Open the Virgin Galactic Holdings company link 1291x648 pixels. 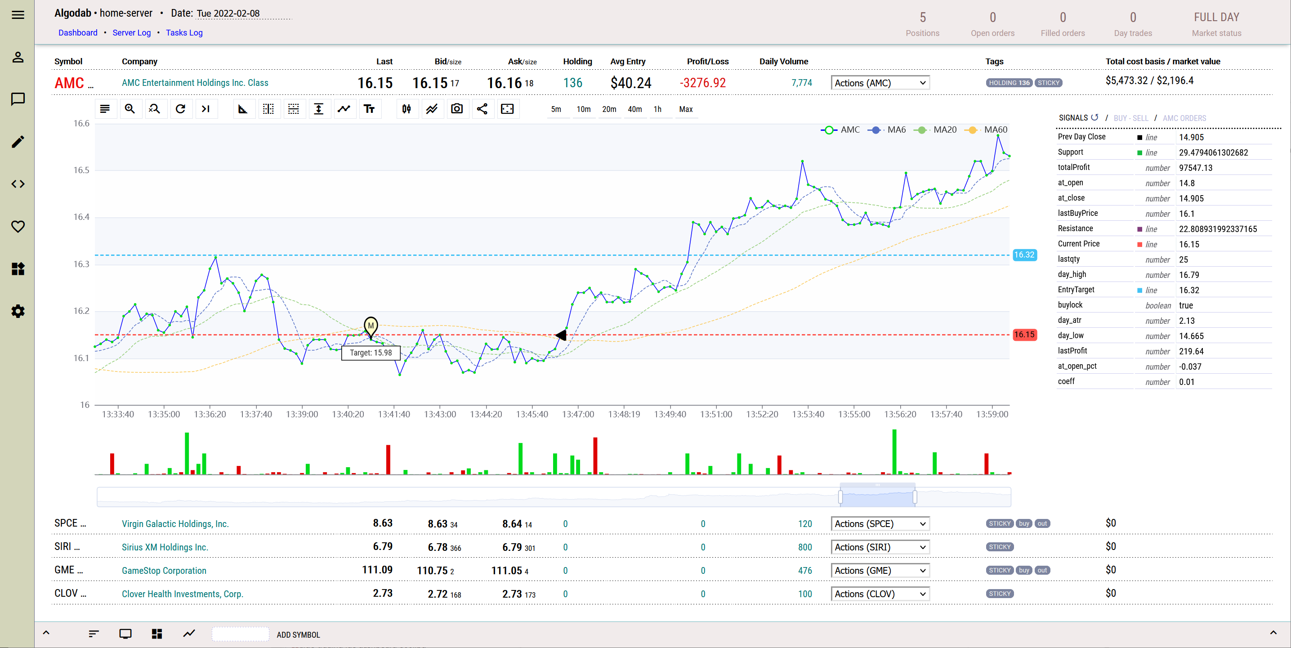pyautogui.click(x=175, y=524)
